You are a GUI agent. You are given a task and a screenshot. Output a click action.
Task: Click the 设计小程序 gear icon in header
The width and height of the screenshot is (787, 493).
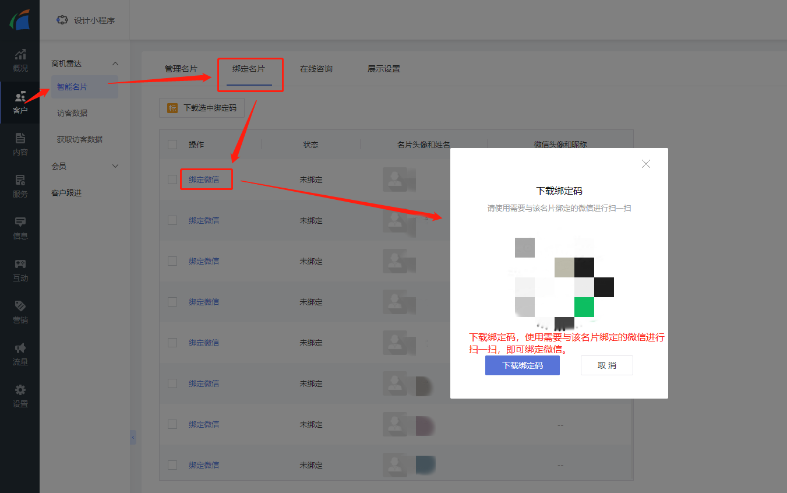coord(62,20)
